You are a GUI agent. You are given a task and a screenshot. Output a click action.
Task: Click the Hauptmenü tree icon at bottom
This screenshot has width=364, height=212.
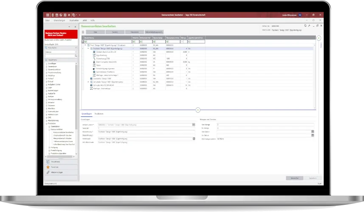pyautogui.click(x=47, y=162)
